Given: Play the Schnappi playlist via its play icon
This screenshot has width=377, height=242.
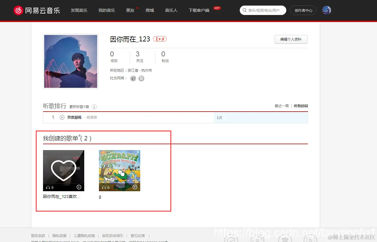Looking at the screenshot, I should click(135, 187).
